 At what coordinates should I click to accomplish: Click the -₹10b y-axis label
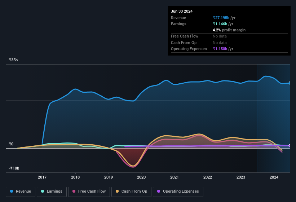pyautogui.click(x=14, y=168)
